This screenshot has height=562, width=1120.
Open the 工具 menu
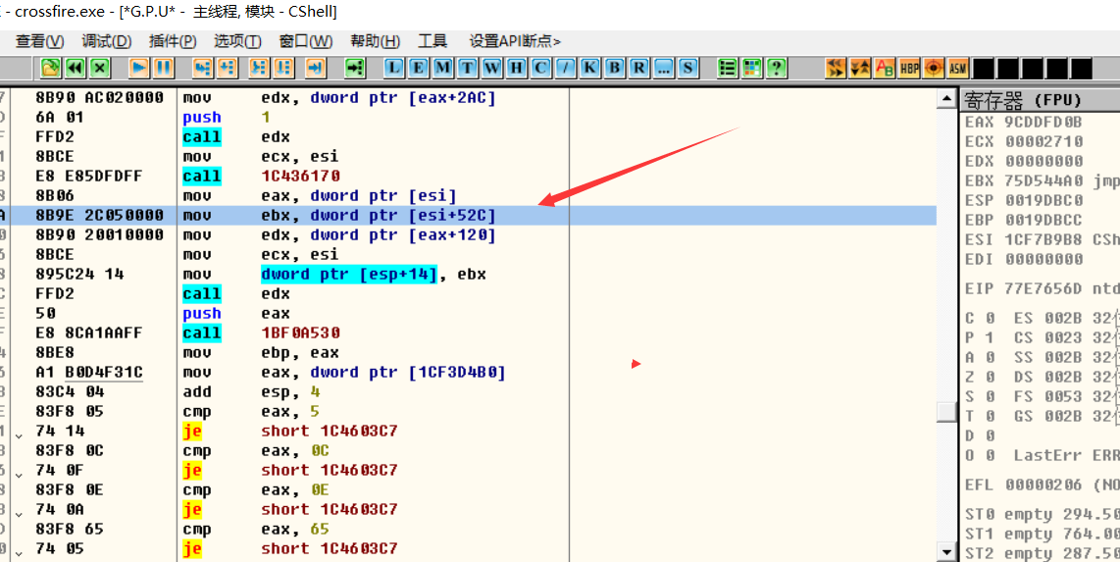[433, 41]
